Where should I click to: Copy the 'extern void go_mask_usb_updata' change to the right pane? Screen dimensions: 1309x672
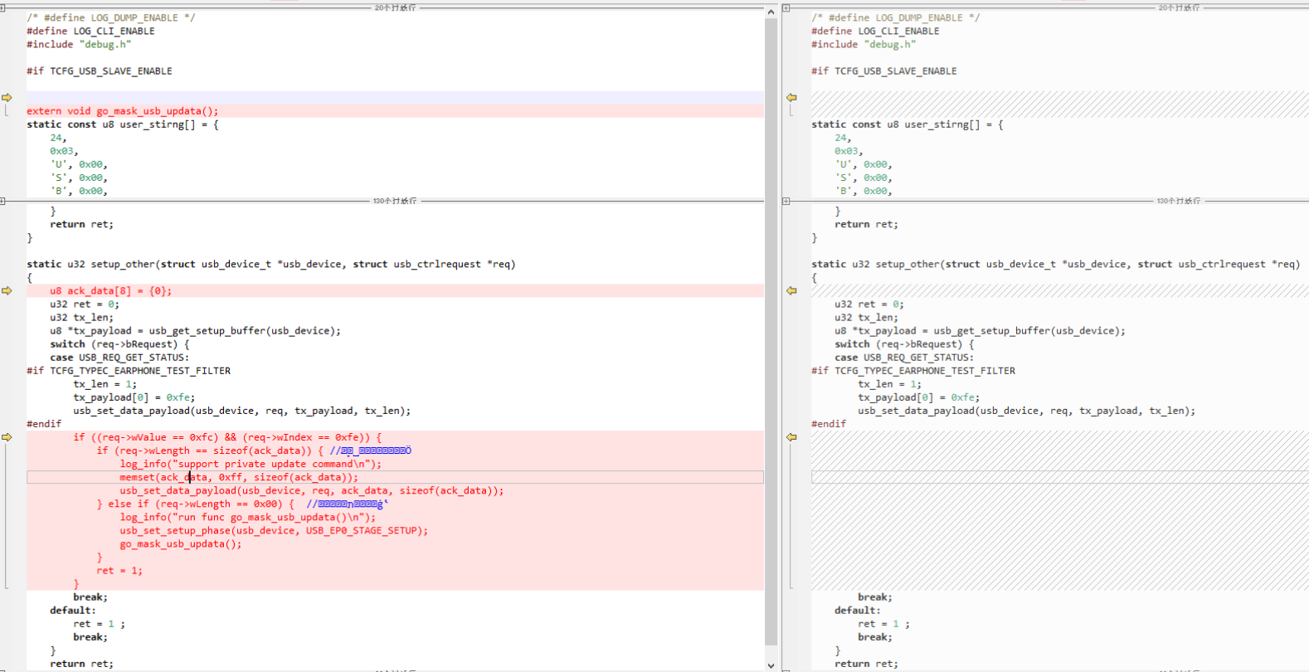pyautogui.click(x=7, y=98)
